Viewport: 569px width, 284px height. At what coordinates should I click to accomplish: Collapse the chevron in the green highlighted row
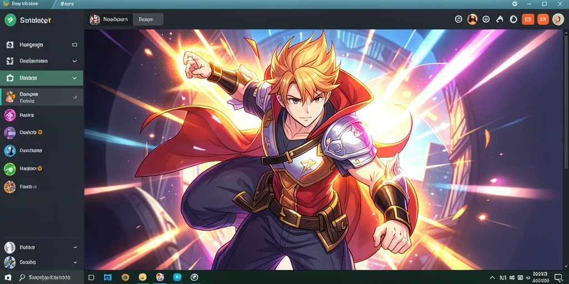click(75, 78)
